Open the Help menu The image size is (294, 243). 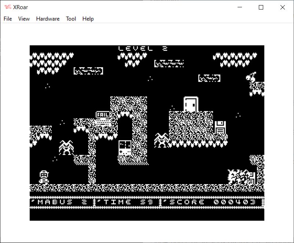(x=88, y=19)
